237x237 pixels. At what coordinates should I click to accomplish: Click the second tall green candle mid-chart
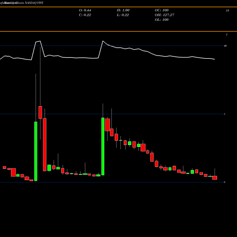[x=103, y=146]
